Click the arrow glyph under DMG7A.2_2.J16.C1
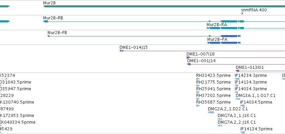 [220, 126]
